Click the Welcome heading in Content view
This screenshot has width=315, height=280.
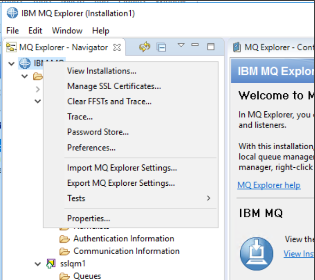point(276,96)
